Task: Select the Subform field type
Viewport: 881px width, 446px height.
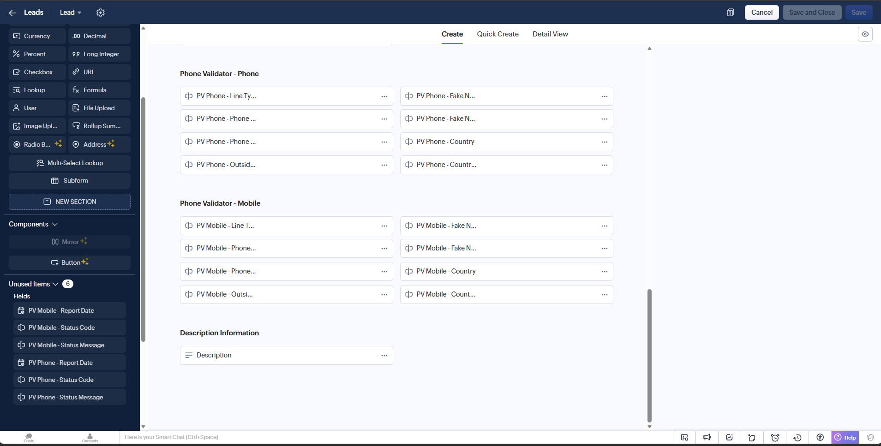Action: click(x=70, y=181)
